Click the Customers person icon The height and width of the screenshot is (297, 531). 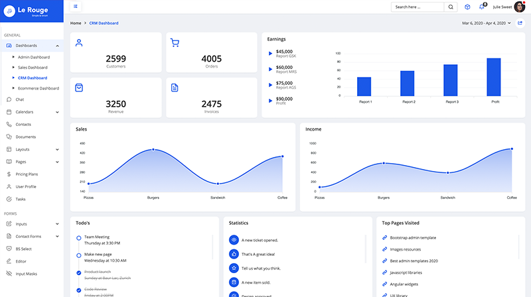(79, 43)
